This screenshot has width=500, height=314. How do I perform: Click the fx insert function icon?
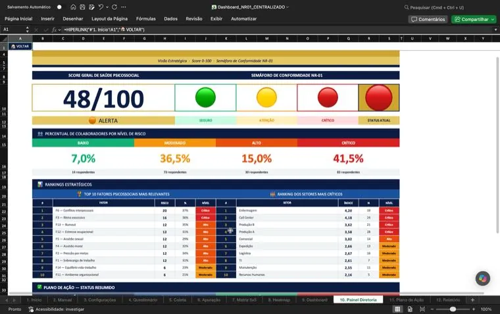tap(54, 30)
